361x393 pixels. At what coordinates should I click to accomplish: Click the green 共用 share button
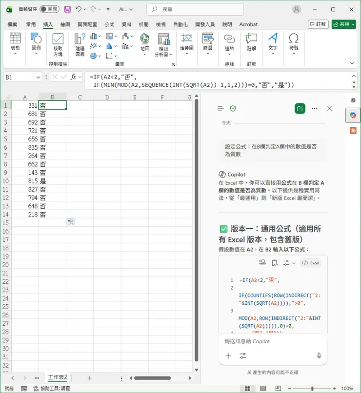point(344,24)
